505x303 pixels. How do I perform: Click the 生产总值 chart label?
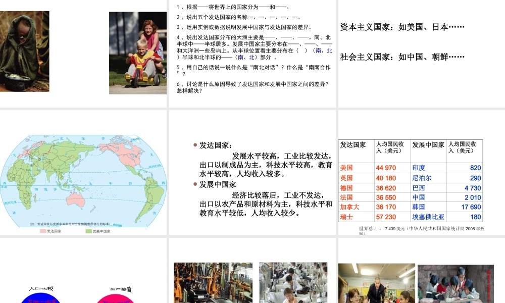(x=121, y=289)
